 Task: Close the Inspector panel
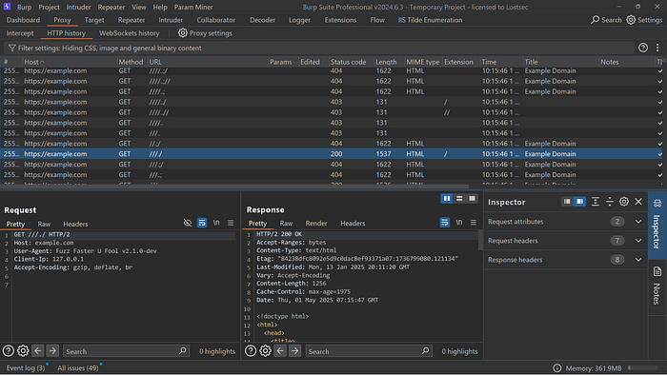[638, 202]
